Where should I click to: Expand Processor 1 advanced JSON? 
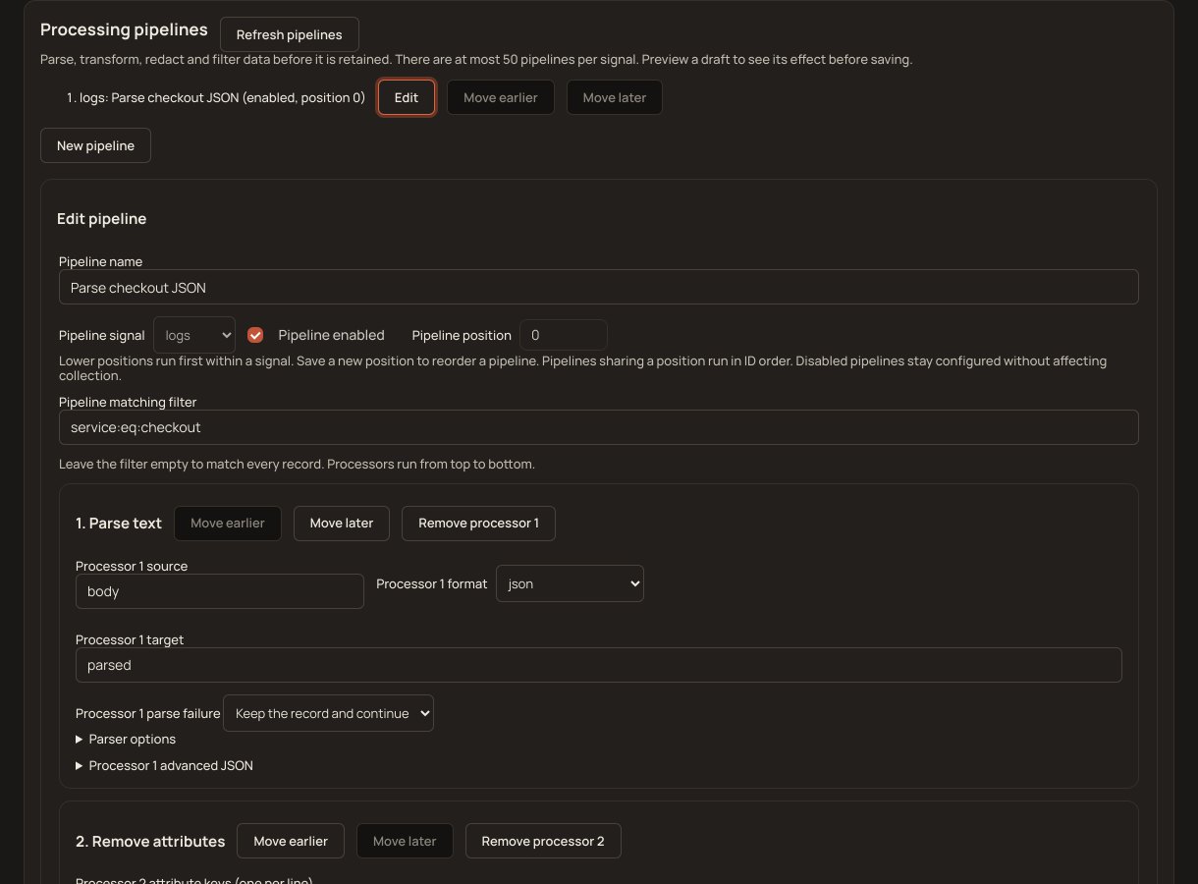pos(164,765)
